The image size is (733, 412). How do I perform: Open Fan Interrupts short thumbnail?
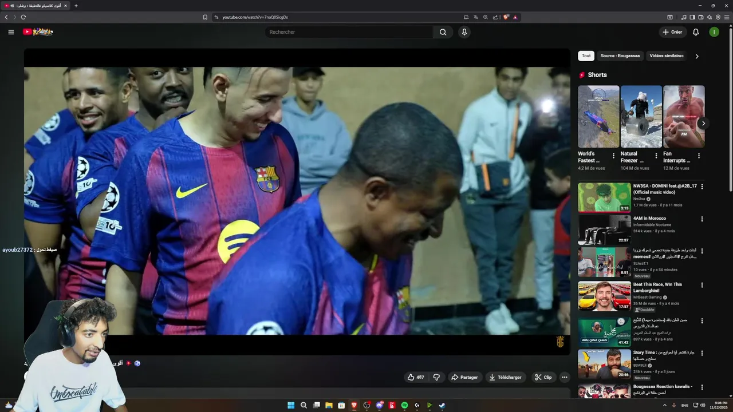684,117
